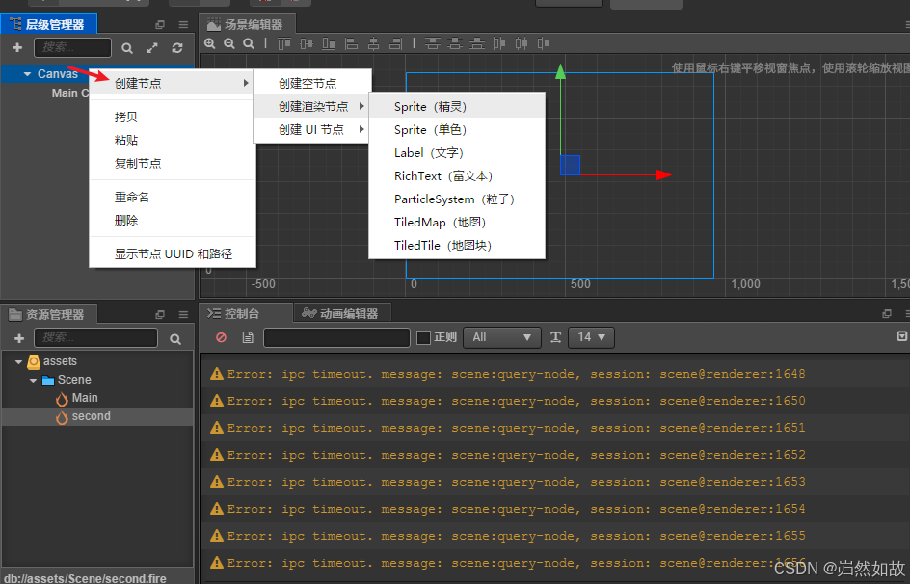Screen dimensions: 910x584
Task: Distribute nodes evenly by left edges
Action: [x=499, y=43]
